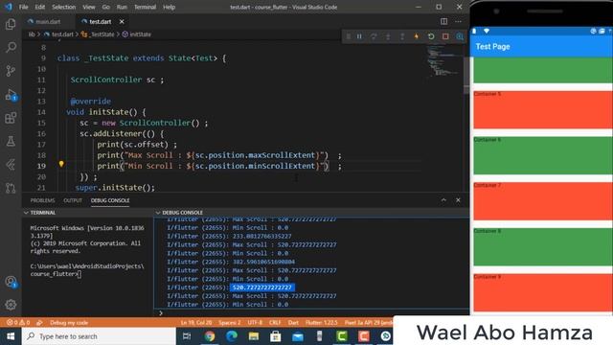Click line number 17 in the gutter
613x345 pixels.
42,145
